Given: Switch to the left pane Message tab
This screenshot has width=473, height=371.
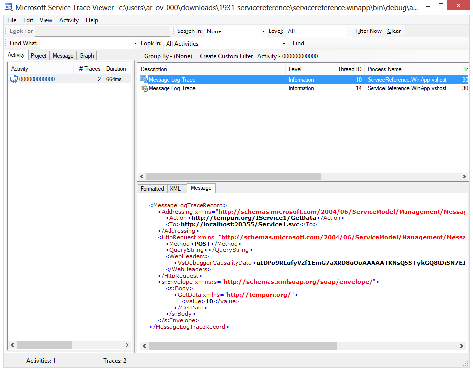Looking at the screenshot, I should tap(63, 56).
